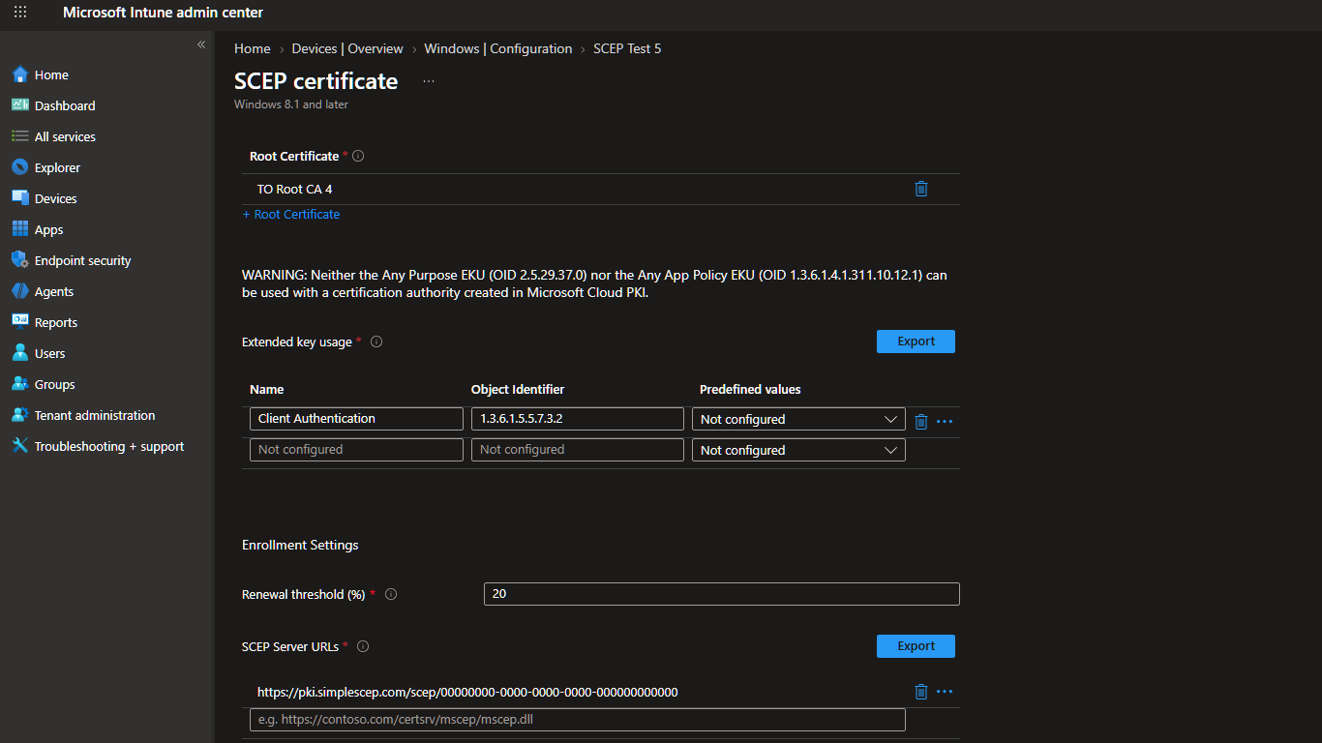Export the SCEP Server URLs list
The width and height of the screenshot is (1322, 743).
click(916, 646)
